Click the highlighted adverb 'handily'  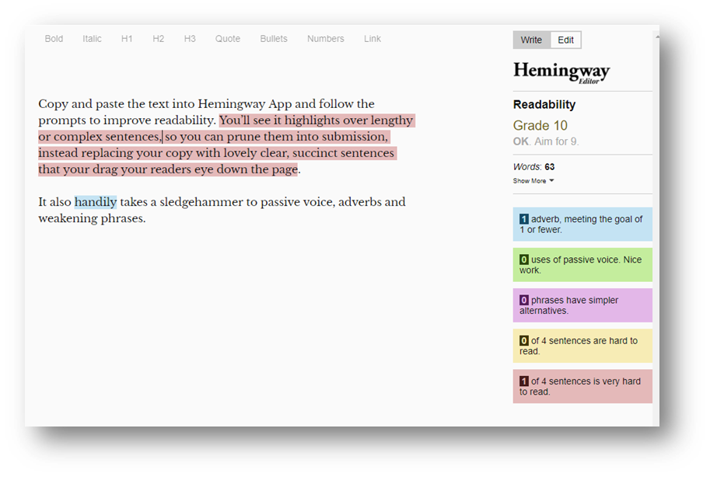96,202
